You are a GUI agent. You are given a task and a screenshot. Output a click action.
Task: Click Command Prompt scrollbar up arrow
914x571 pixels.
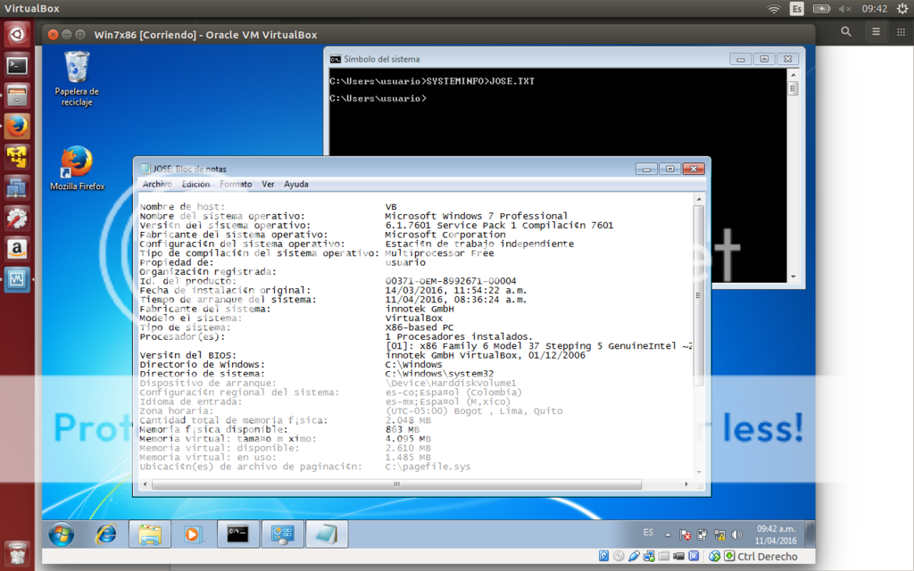click(793, 75)
